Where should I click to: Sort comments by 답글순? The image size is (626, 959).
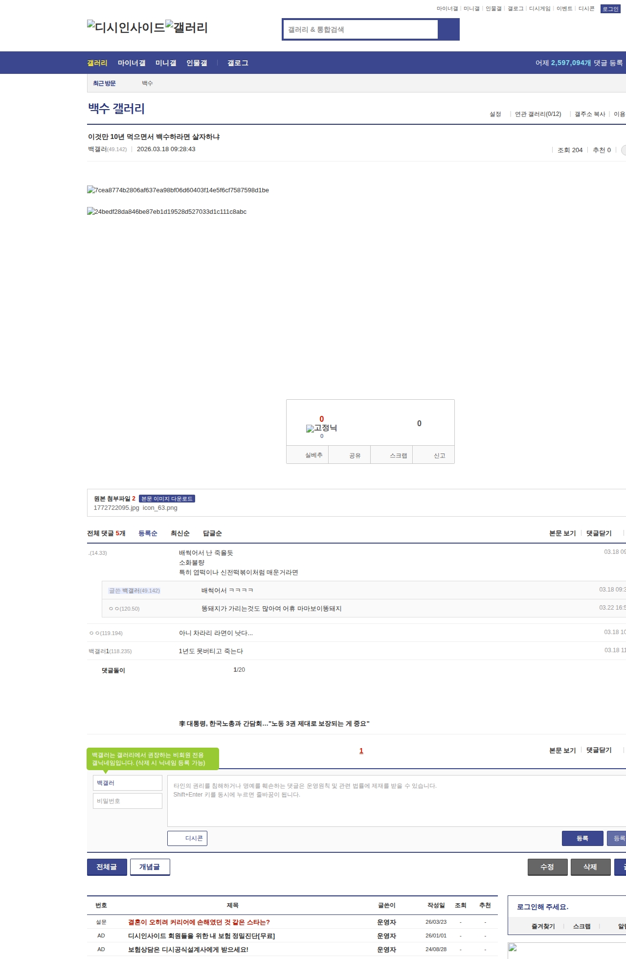click(x=212, y=533)
